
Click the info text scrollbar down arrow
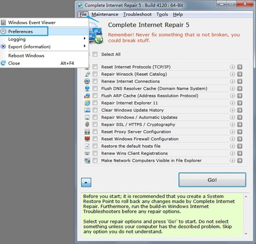246,234
